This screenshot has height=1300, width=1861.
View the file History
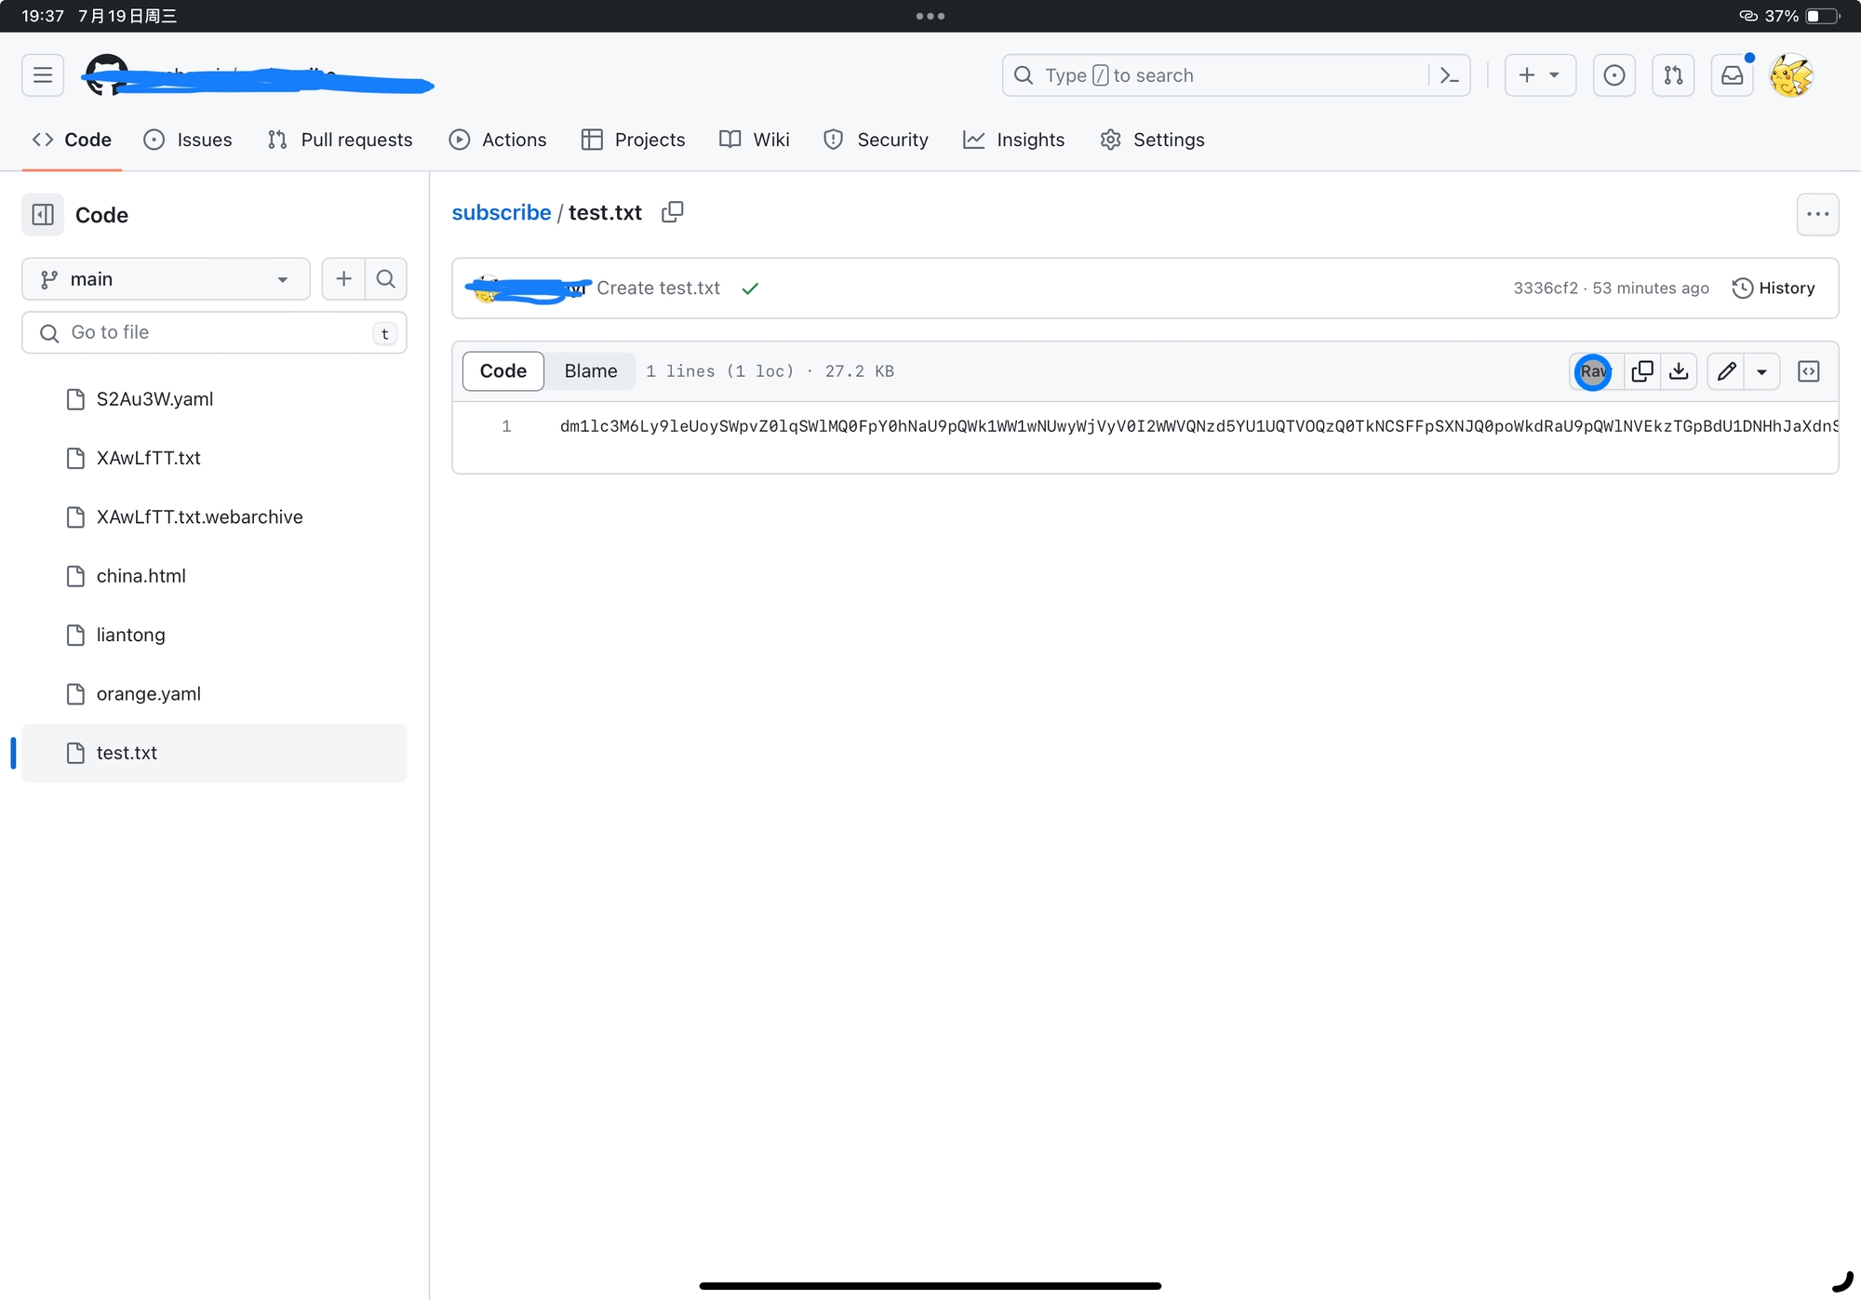pyautogui.click(x=1774, y=288)
